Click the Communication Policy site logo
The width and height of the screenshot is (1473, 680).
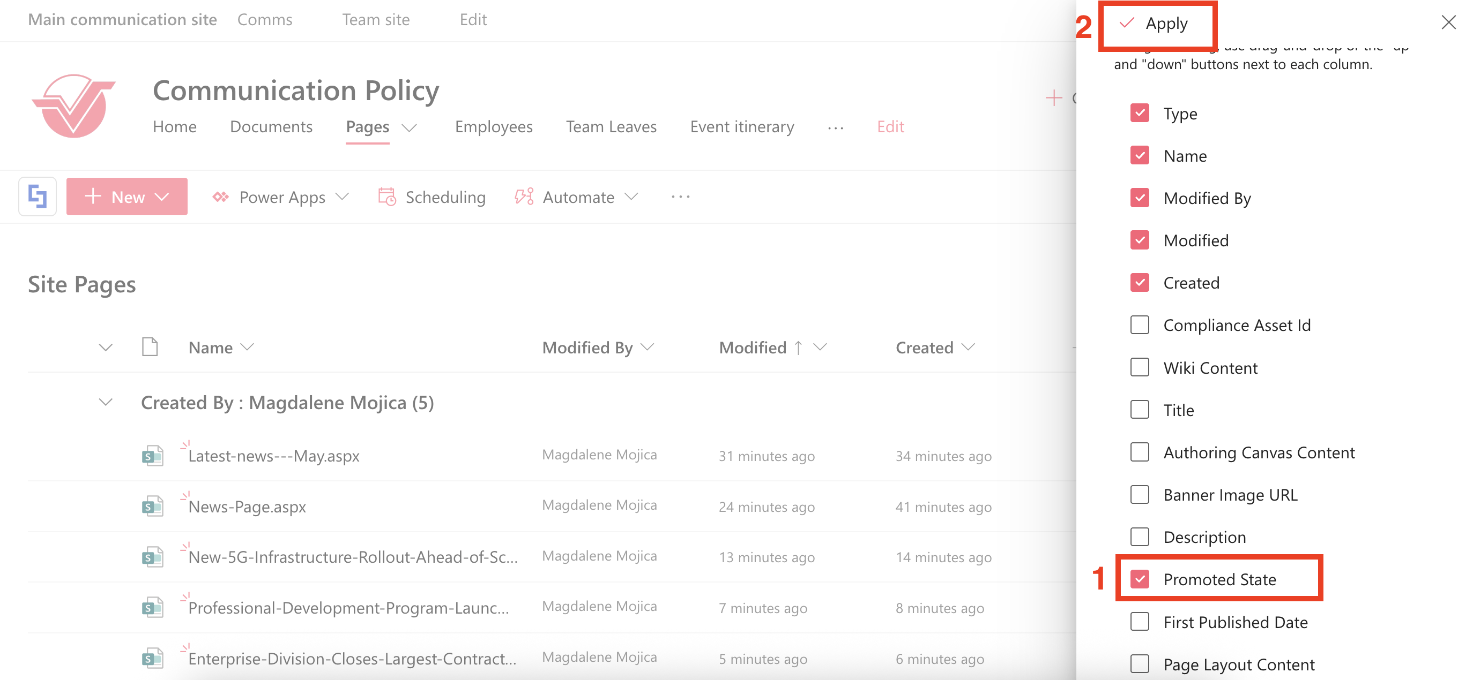74,106
